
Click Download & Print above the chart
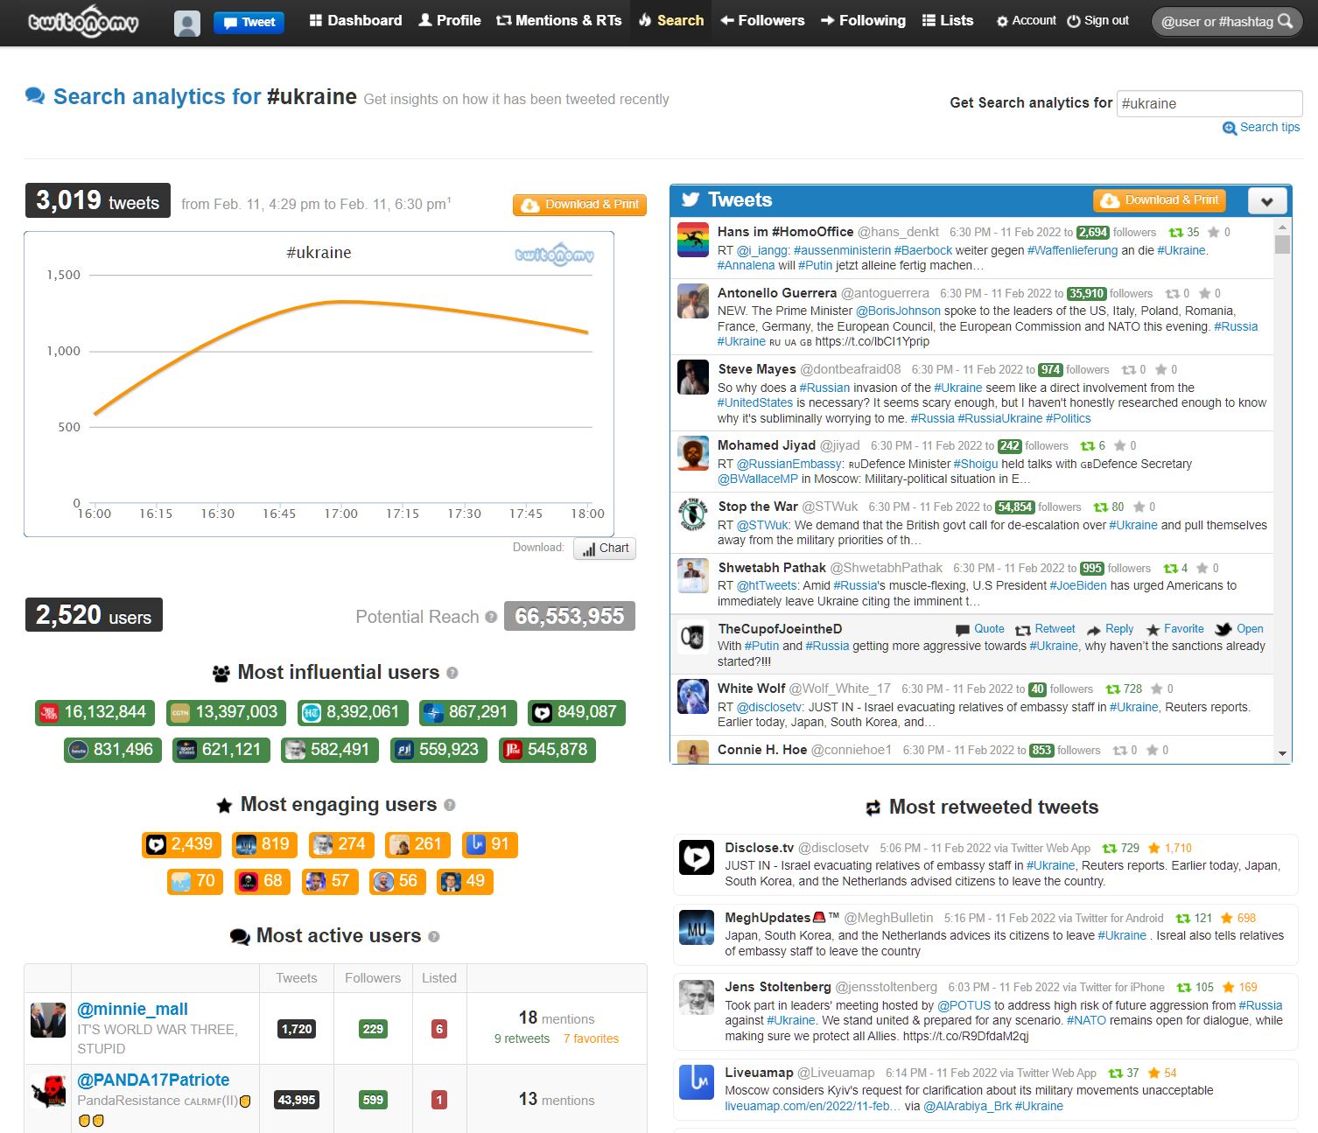click(579, 205)
